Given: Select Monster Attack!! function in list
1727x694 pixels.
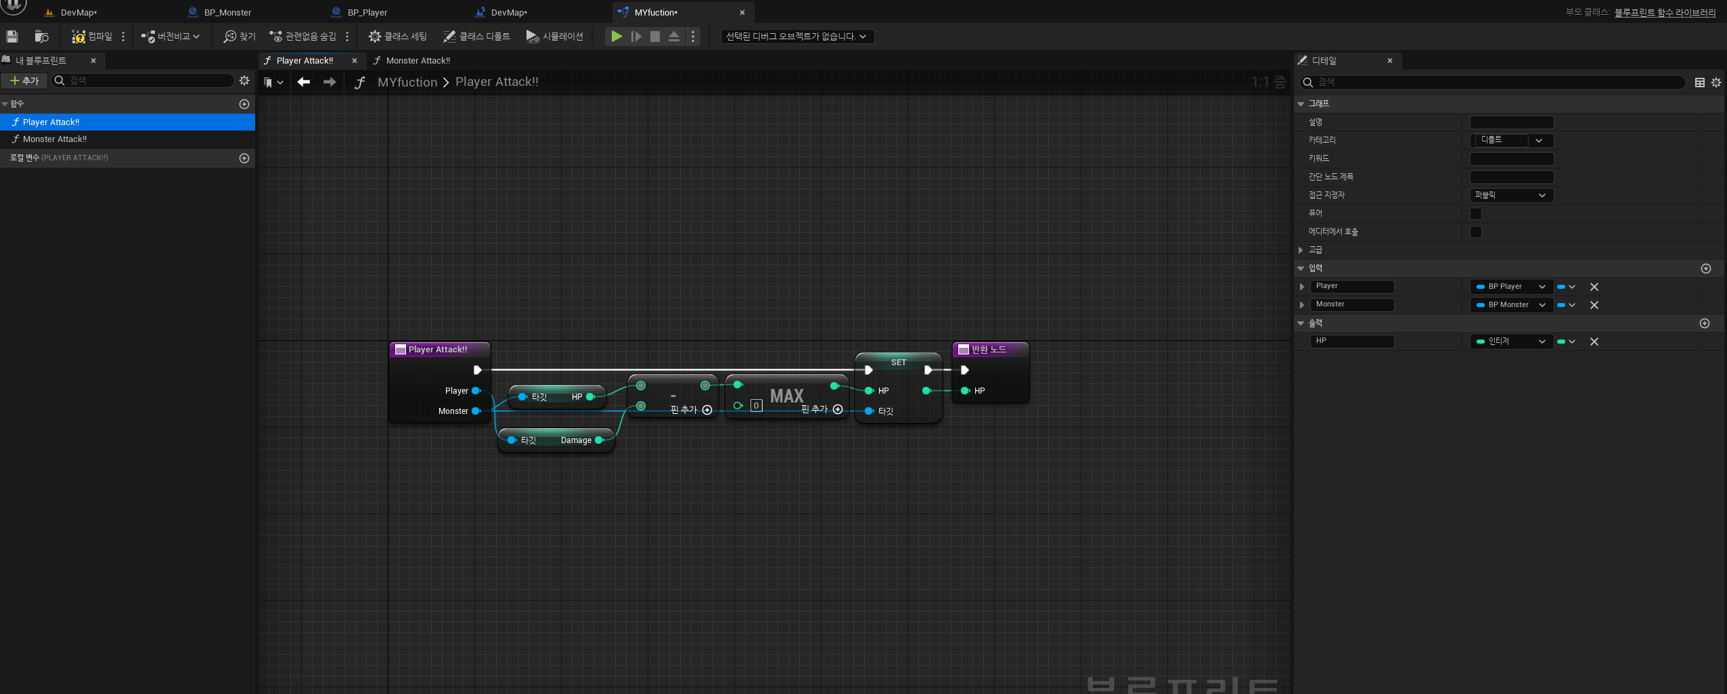Looking at the screenshot, I should pos(55,139).
